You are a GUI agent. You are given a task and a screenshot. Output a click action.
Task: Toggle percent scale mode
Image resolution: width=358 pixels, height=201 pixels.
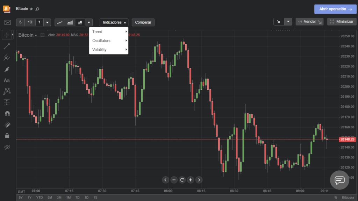[336, 198]
